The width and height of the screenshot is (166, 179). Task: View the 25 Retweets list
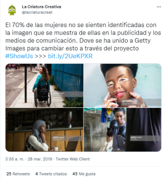(x=18, y=174)
